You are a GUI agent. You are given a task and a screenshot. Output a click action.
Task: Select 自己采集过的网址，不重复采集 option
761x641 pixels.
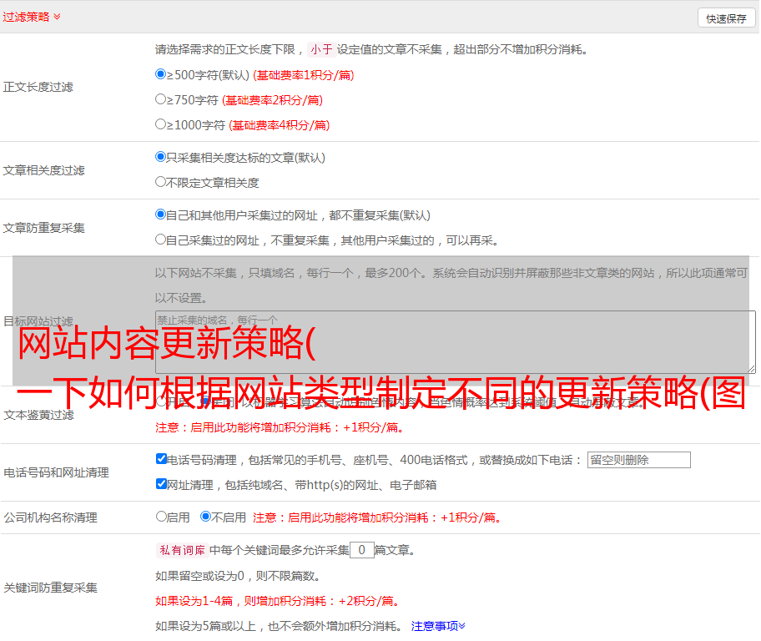[x=160, y=240]
